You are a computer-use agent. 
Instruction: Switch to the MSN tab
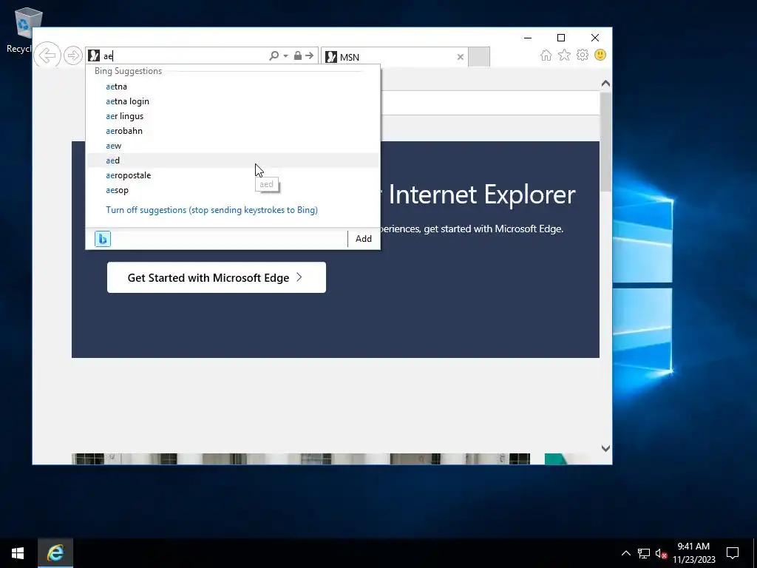pos(393,57)
